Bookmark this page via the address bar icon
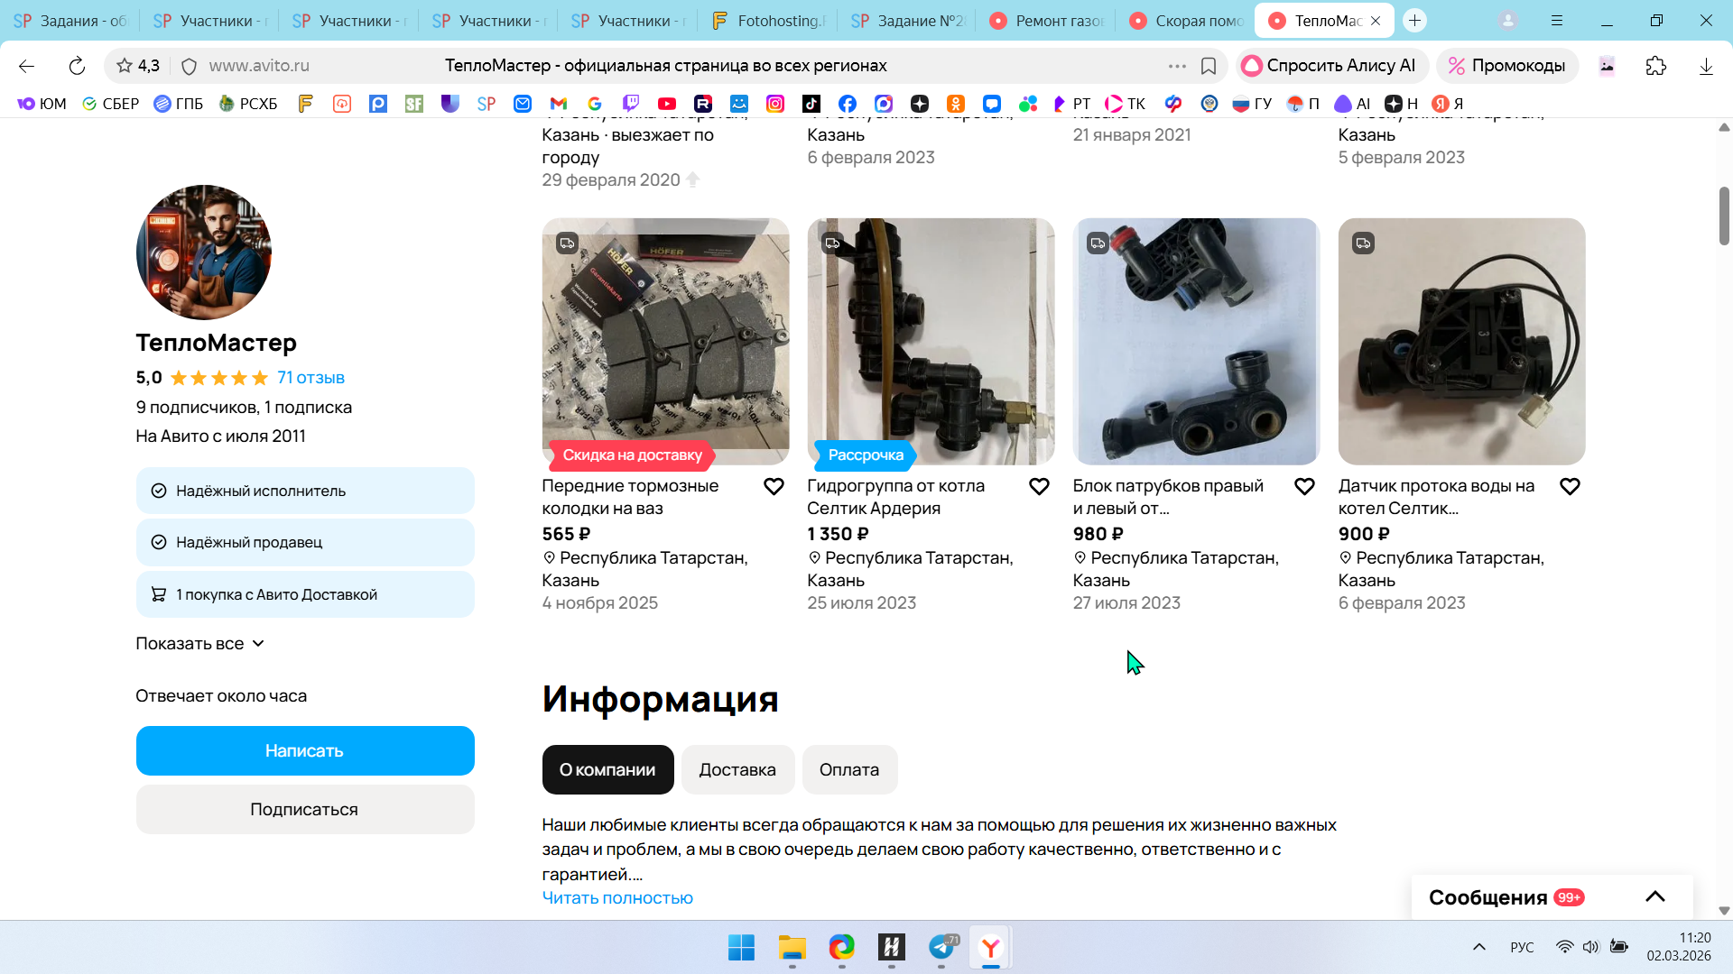 (1209, 66)
